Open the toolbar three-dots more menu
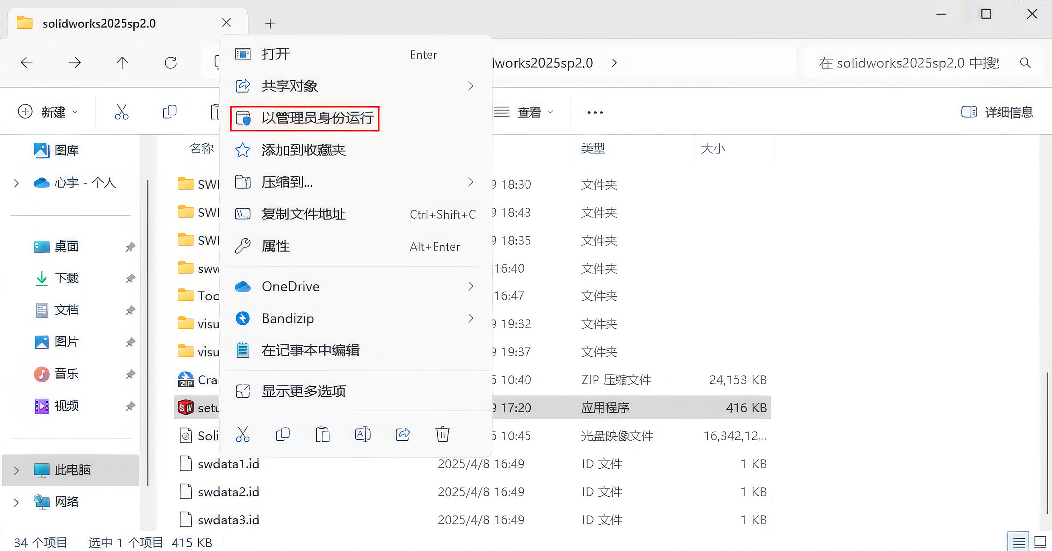Screen dimensions: 1052x551 tap(595, 112)
